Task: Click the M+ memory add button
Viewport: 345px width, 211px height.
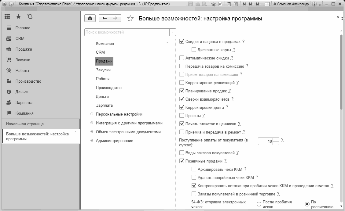Action: 251,4
